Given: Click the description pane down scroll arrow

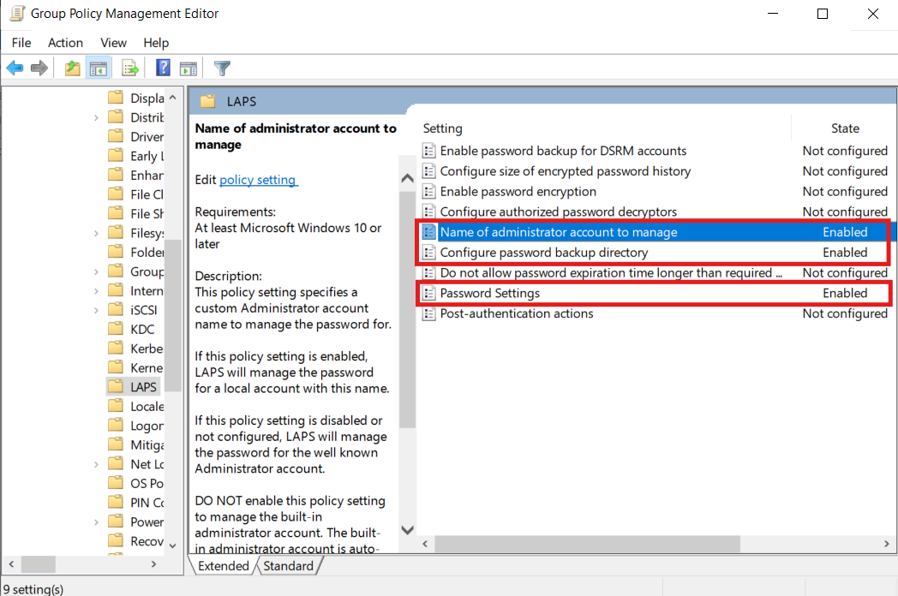Looking at the screenshot, I should (x=407, y=530).
